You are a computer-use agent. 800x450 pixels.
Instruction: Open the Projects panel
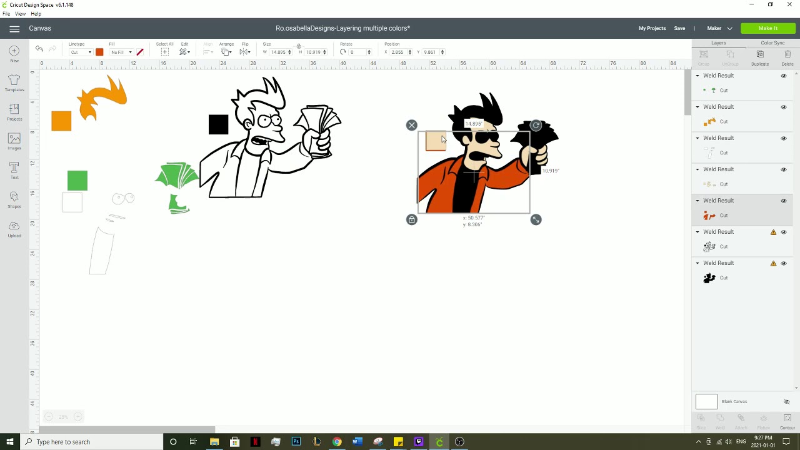pos(14,112)
